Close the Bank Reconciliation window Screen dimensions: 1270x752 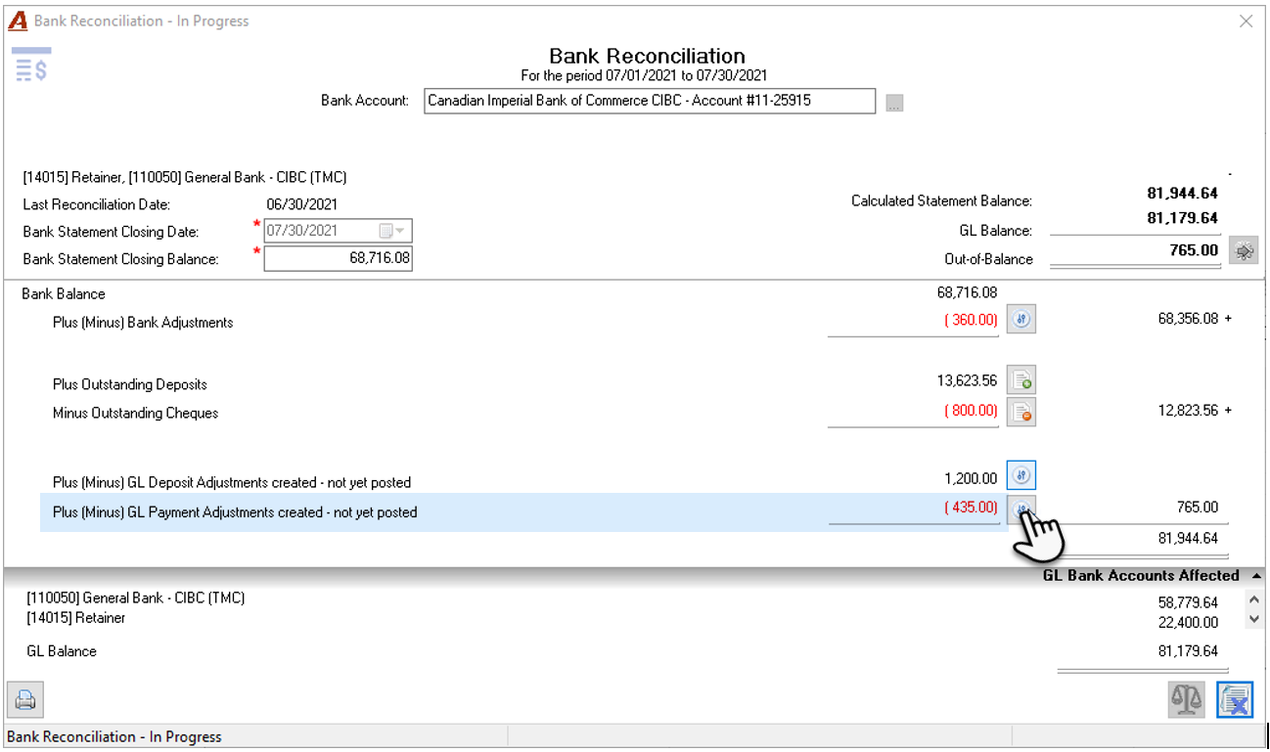1246,21
